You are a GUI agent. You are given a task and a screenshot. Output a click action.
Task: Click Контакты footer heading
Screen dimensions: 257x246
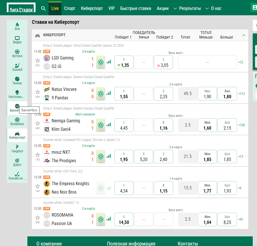[188, 243]
